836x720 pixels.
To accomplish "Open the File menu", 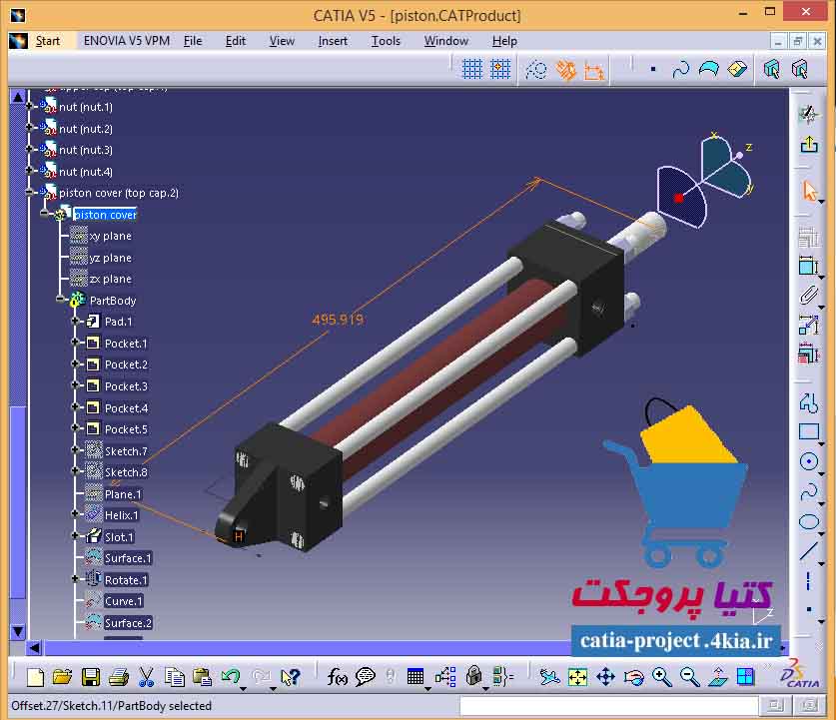I will coord(193,41).
